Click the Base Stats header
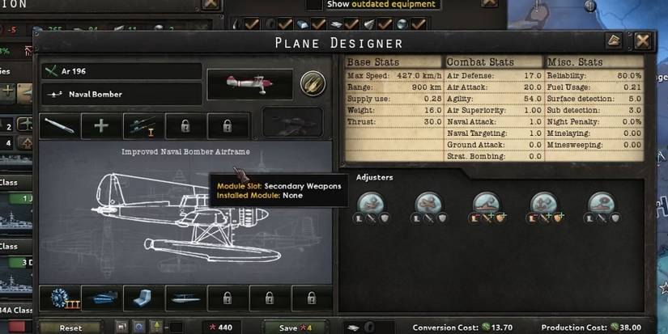This screenshot has width=668, height=334. (393, 62)
